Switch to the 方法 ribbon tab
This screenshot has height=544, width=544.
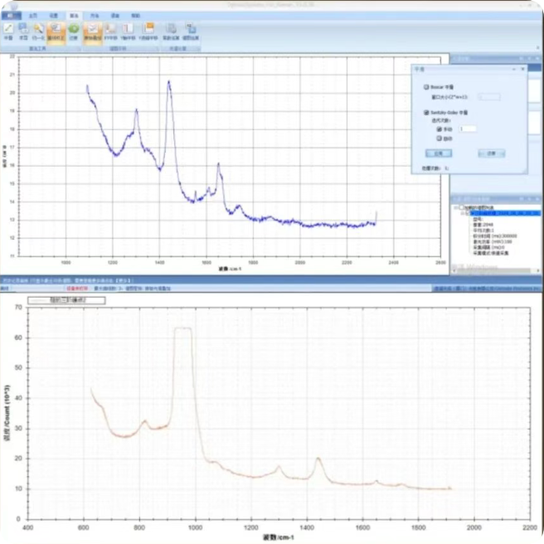point(95,16)
